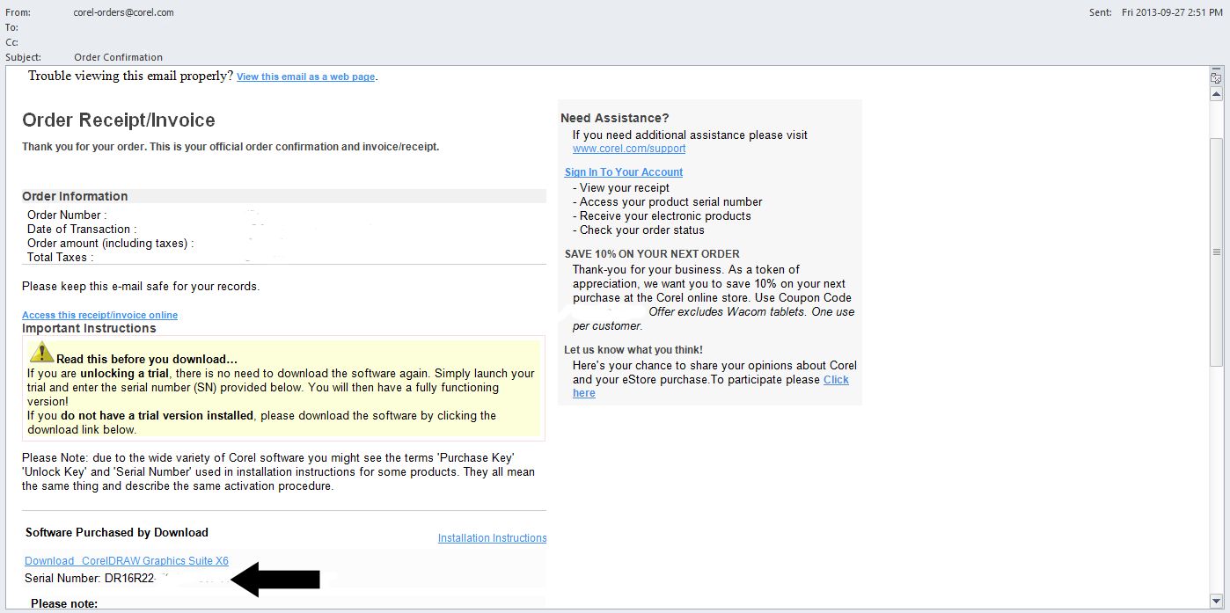Image resolution: width=1230 pixels, height=613 pixels.
Task: Select the 'Total Taxes :' label
Action: (61, 258)
